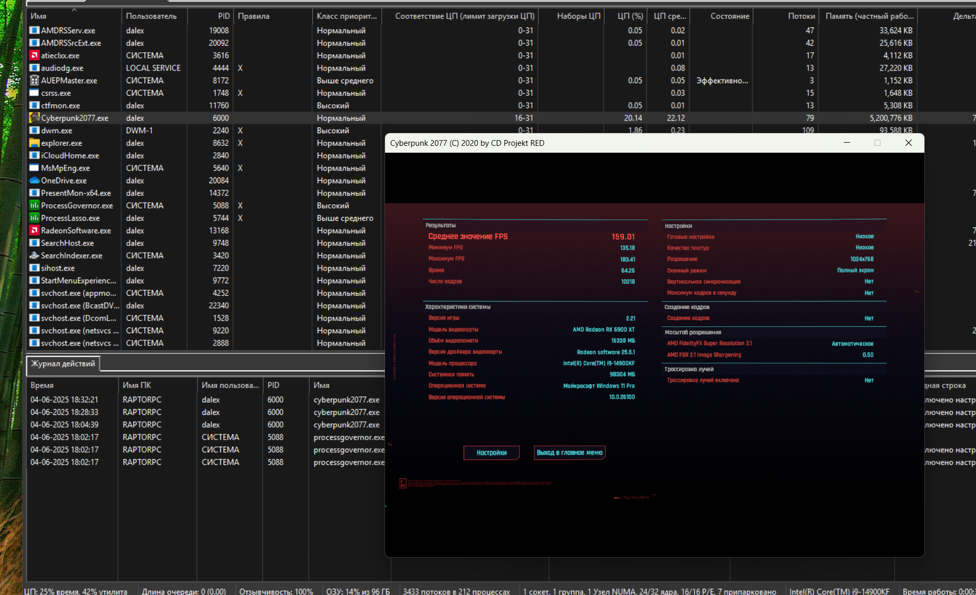The height and width of the screenshot is (595, 976).
Task: Click the explorer.exe folder icon
Action: [x=34, y=143]
